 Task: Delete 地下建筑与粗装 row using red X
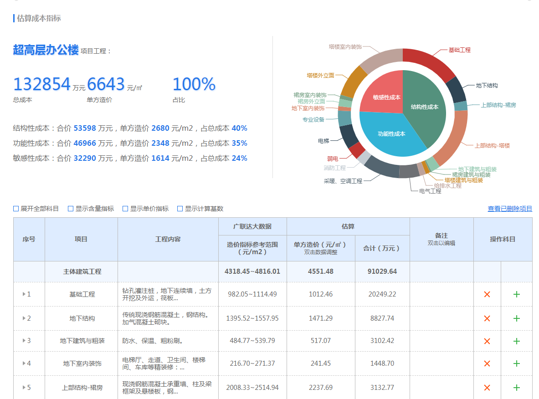click(x=487, y=341)
